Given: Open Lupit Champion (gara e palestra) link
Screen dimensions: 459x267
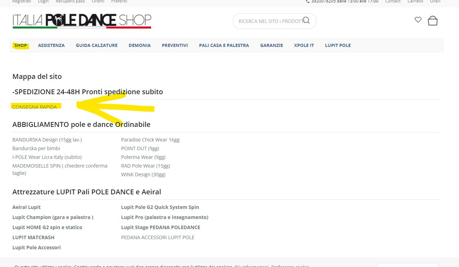Looking at the screenshot, I should (x=53, y=217).
